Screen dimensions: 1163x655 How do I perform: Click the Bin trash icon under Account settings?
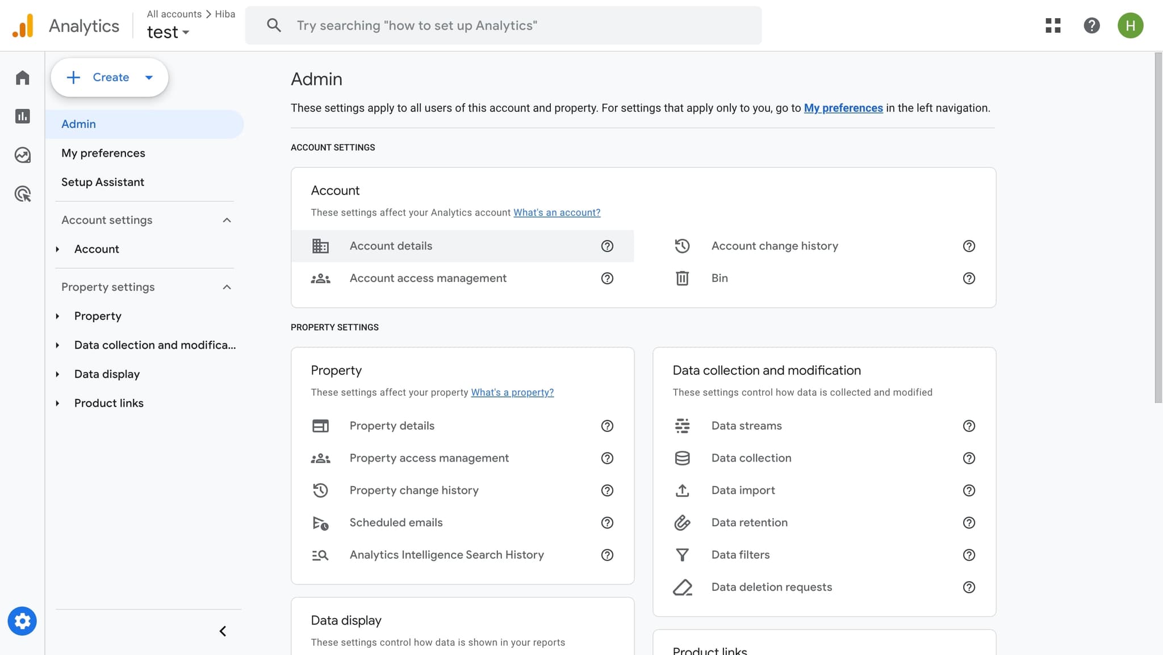tap(682, 278)
